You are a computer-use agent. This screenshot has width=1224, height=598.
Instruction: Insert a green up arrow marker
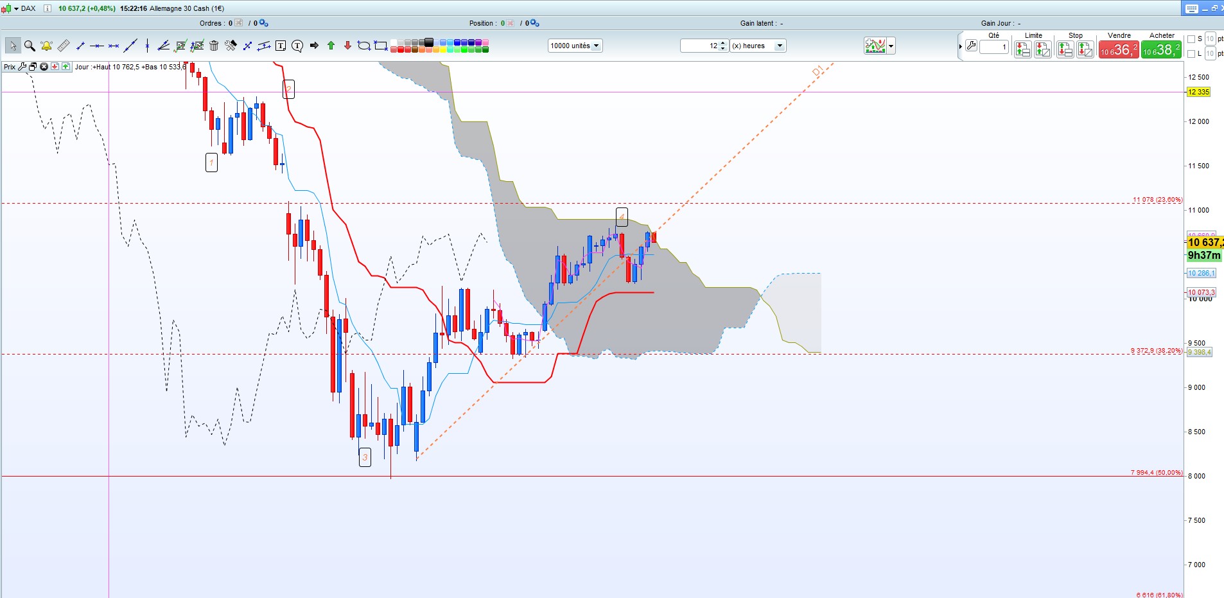331,46
